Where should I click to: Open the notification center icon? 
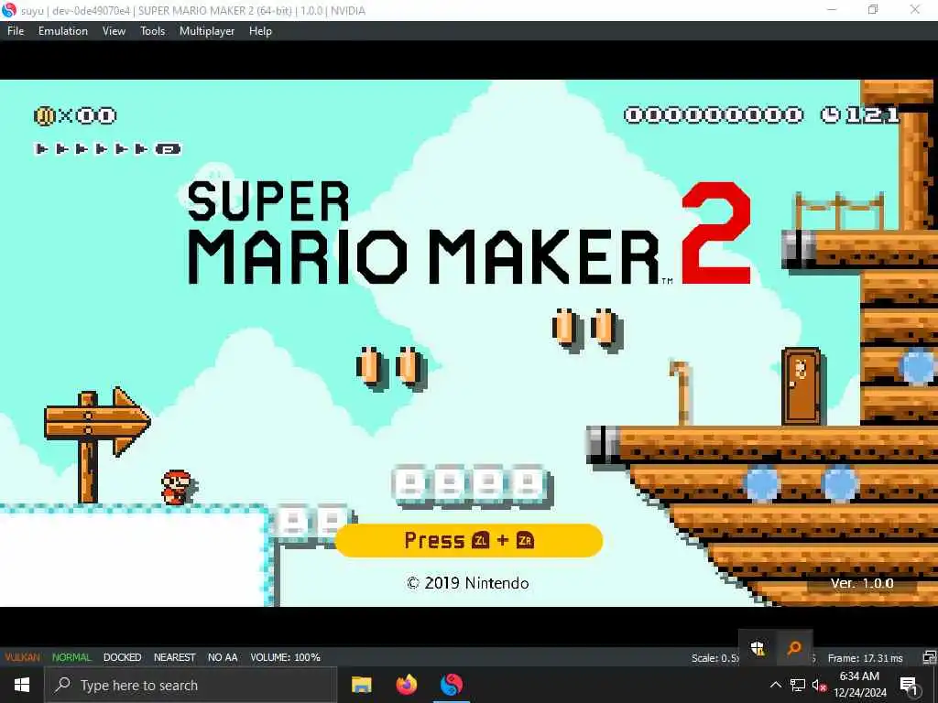coord(909,685)
